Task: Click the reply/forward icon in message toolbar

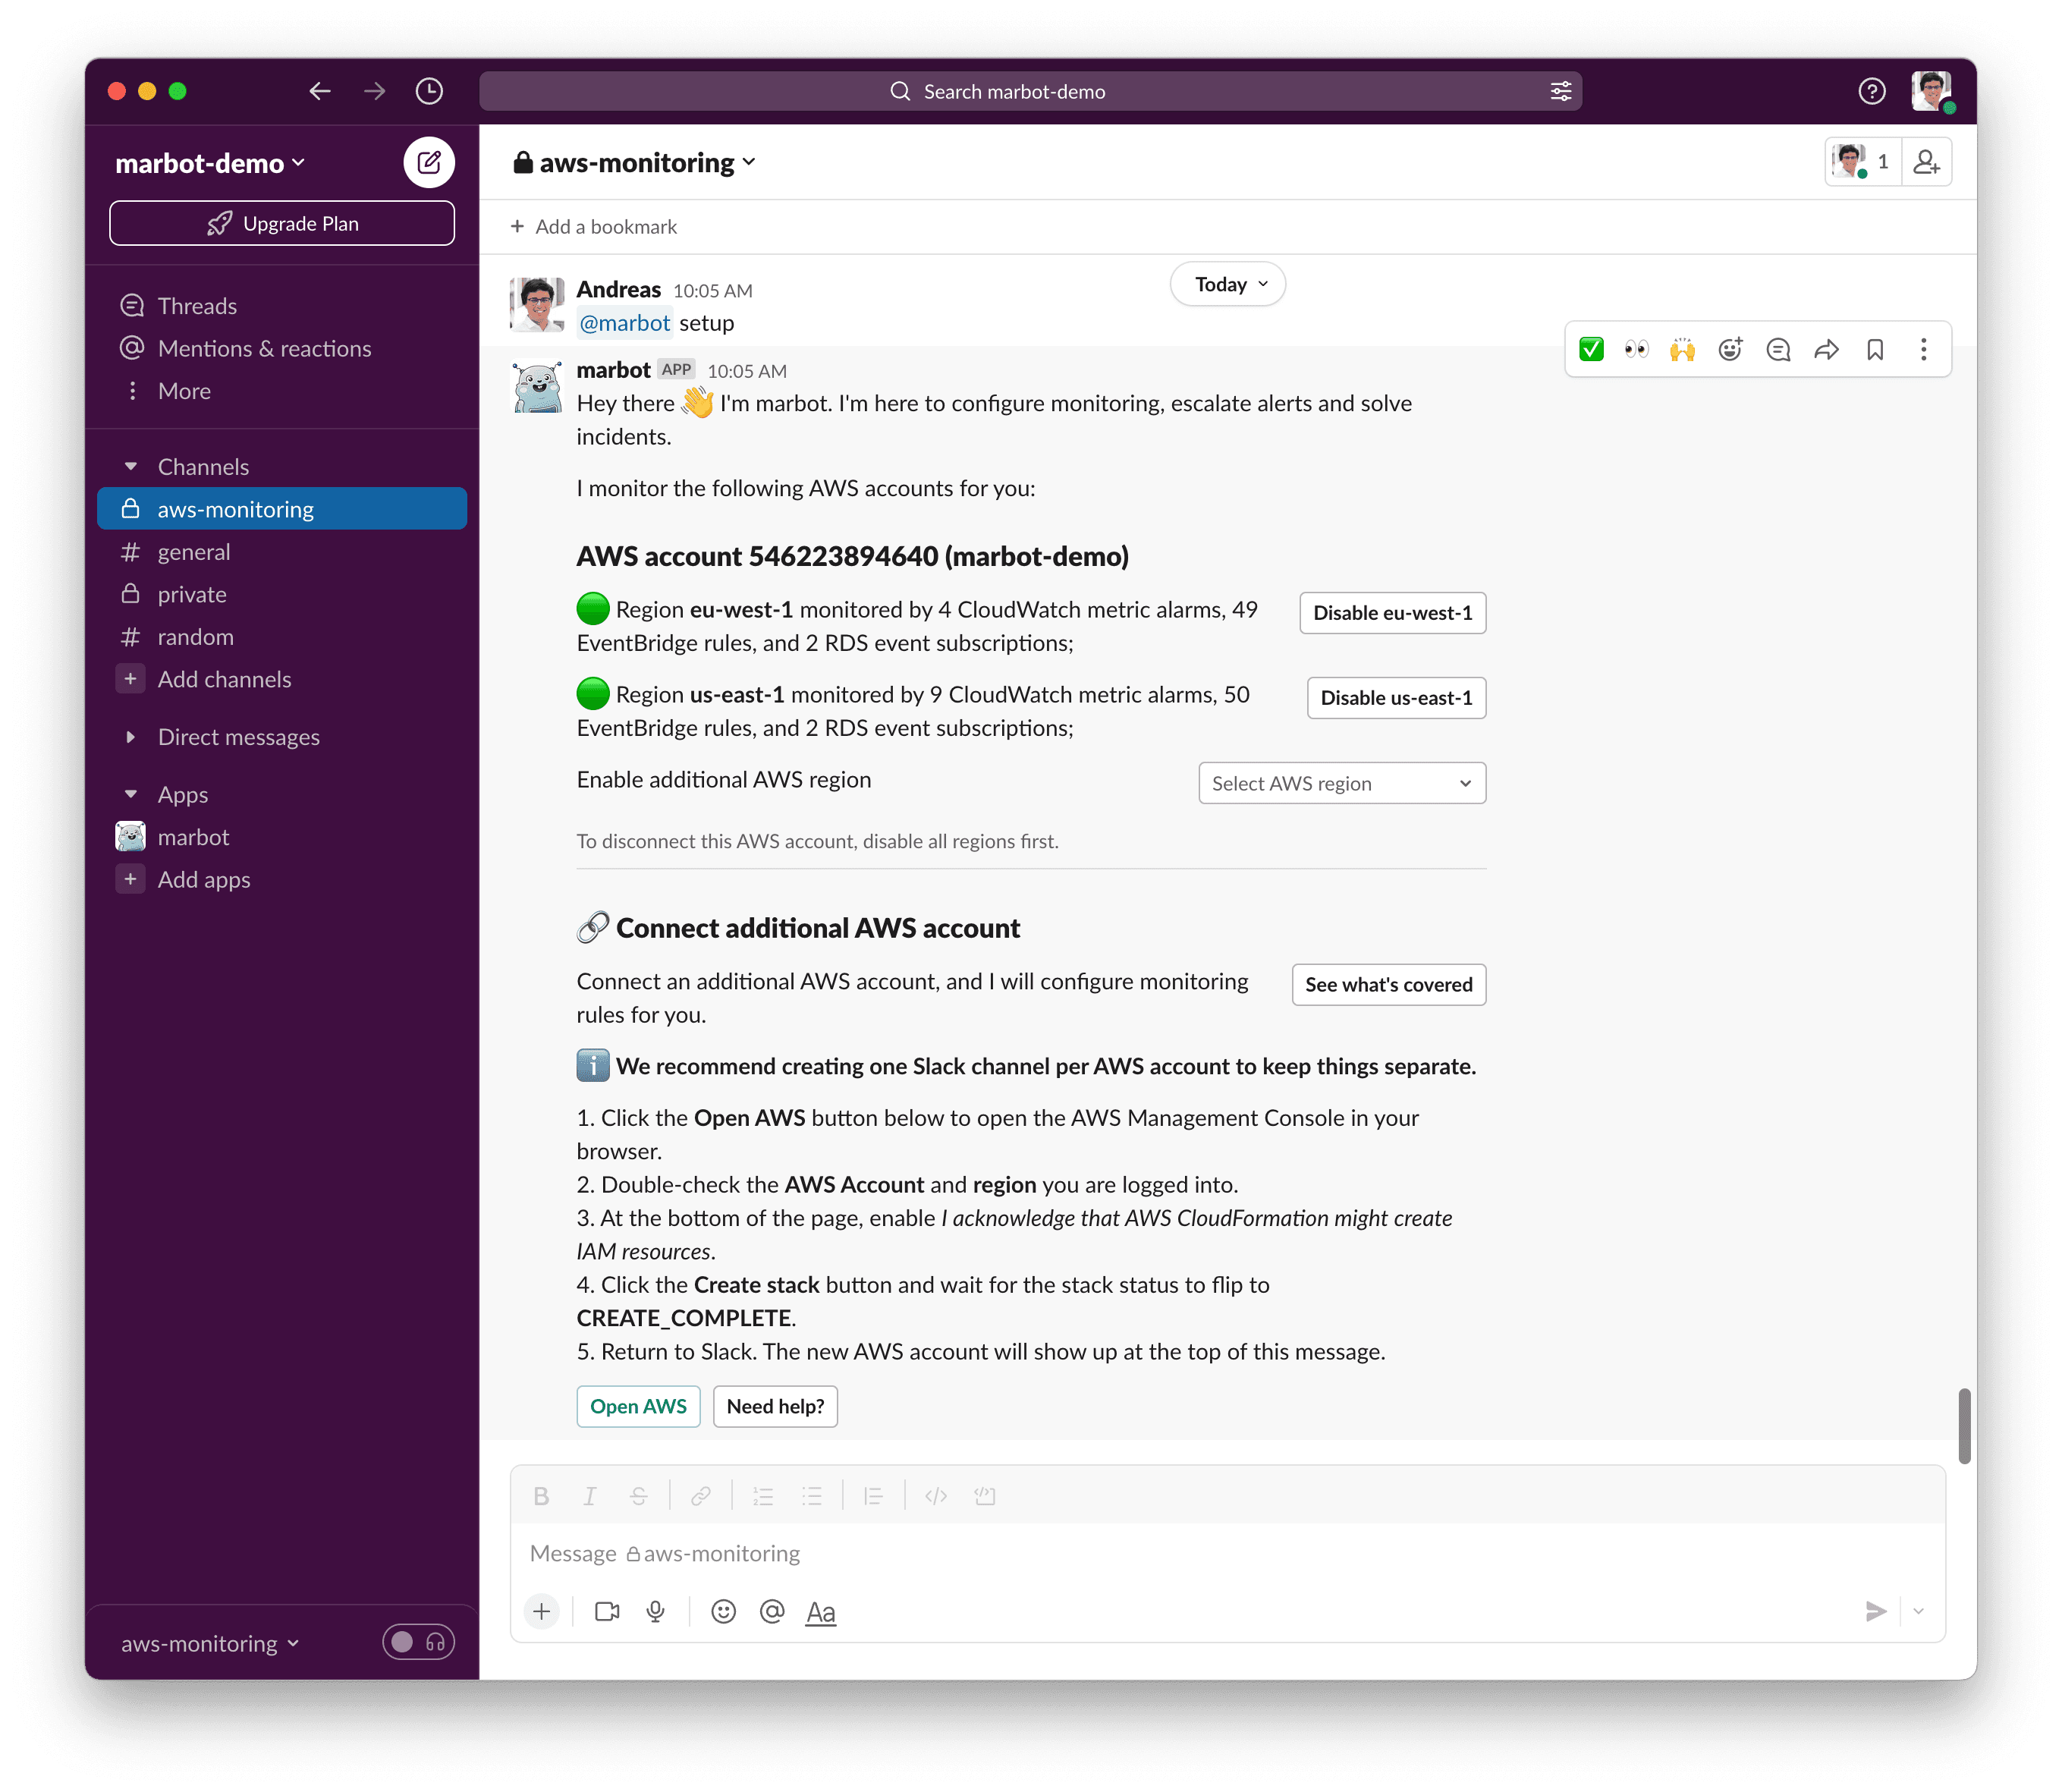Action: [x=1827, y=349]
